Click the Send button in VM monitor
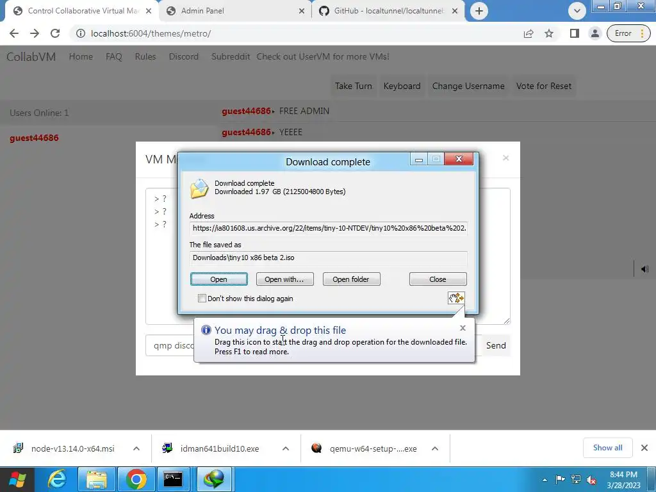 click(496, 345)
